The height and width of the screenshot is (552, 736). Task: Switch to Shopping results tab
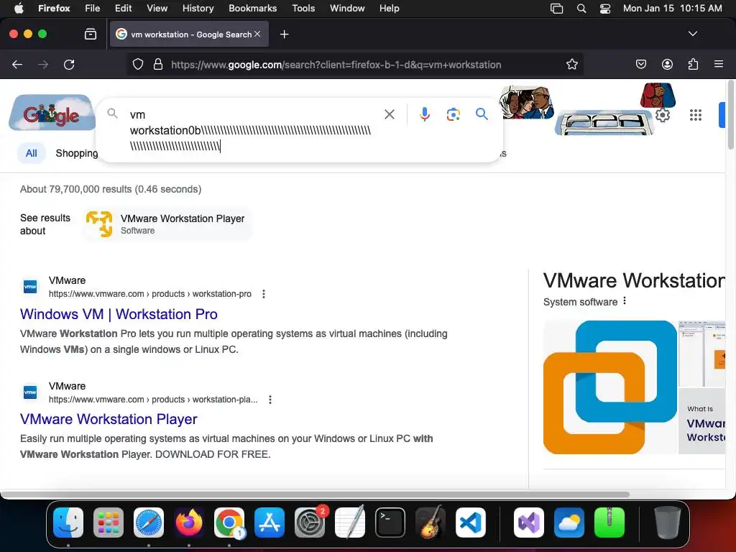coord(76,153)
